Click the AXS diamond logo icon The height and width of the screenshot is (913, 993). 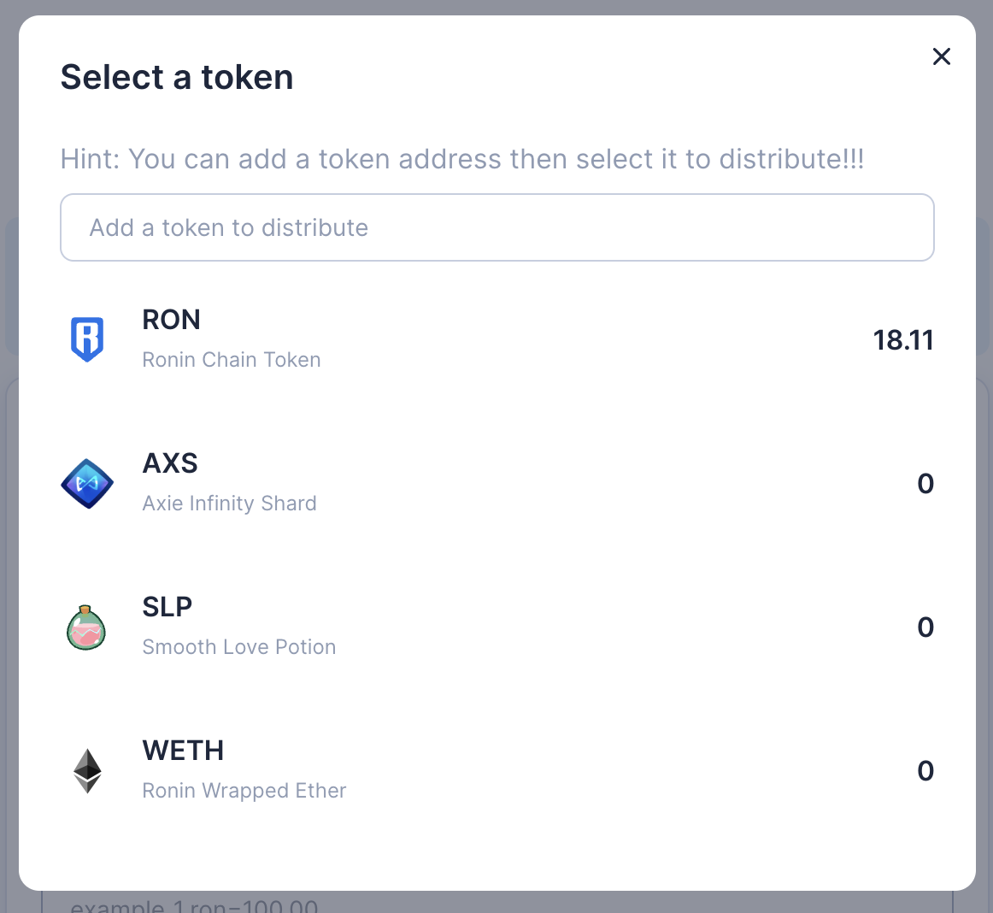[x=87, y=483]
